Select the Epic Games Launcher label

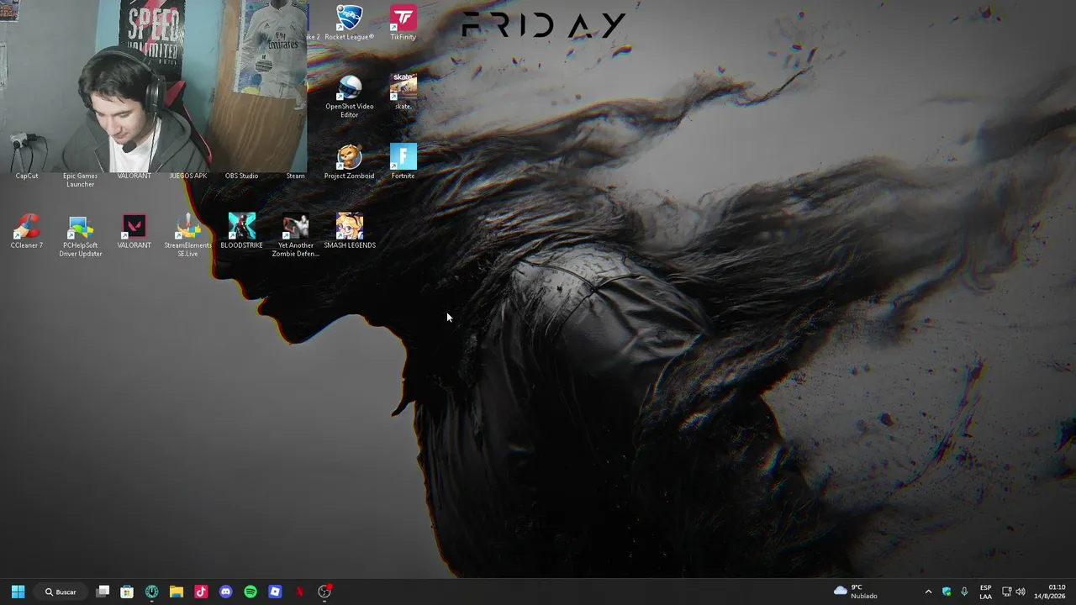[81, 180]
